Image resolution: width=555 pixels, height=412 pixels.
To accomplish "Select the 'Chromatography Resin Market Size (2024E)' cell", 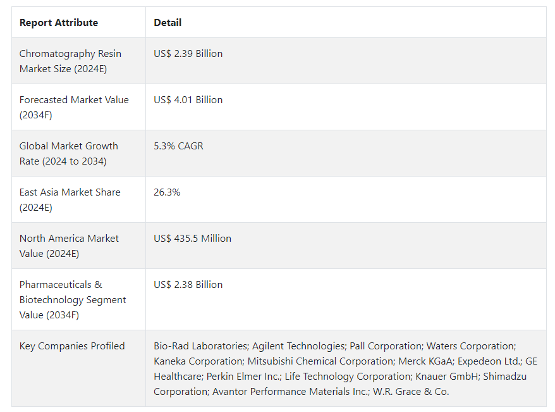I will [70, 61].
